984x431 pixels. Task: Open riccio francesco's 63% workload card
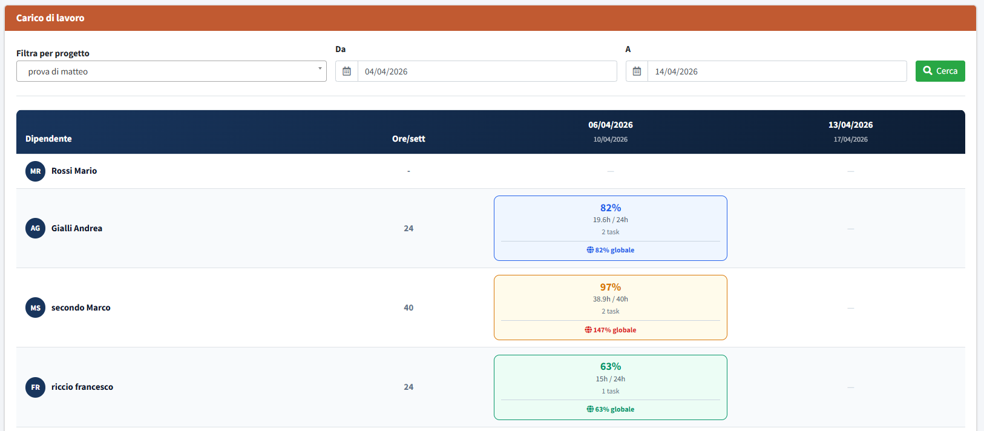pyautogui.click(x=610, y=386)
